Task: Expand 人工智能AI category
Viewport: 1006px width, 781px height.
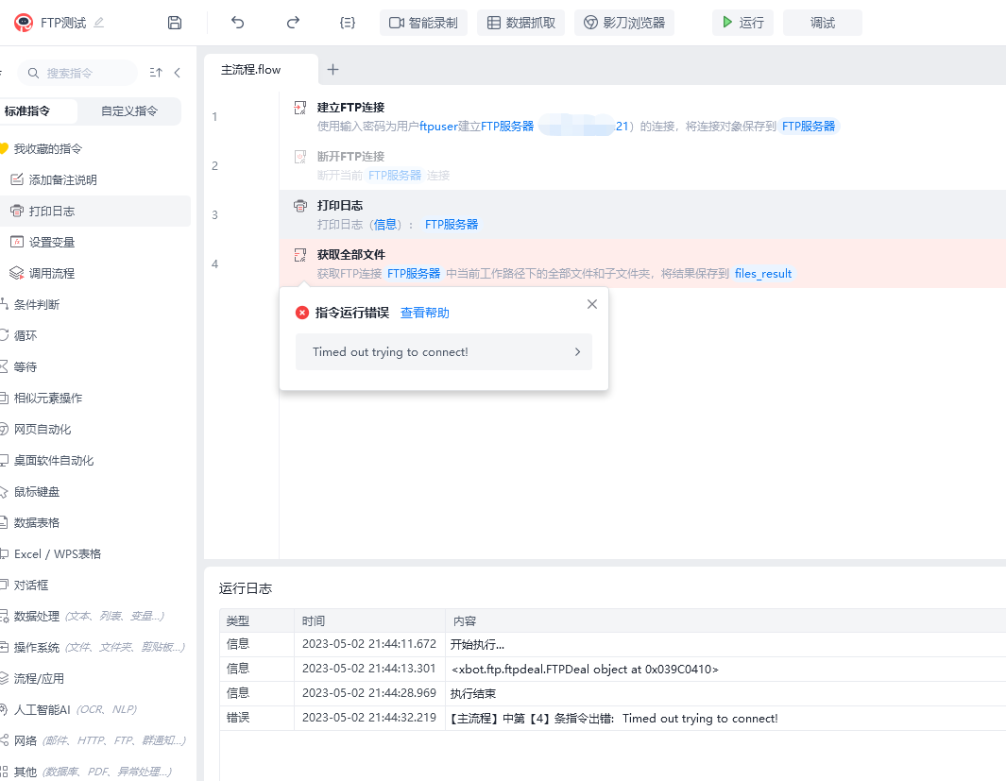Action: click(43, 710)
